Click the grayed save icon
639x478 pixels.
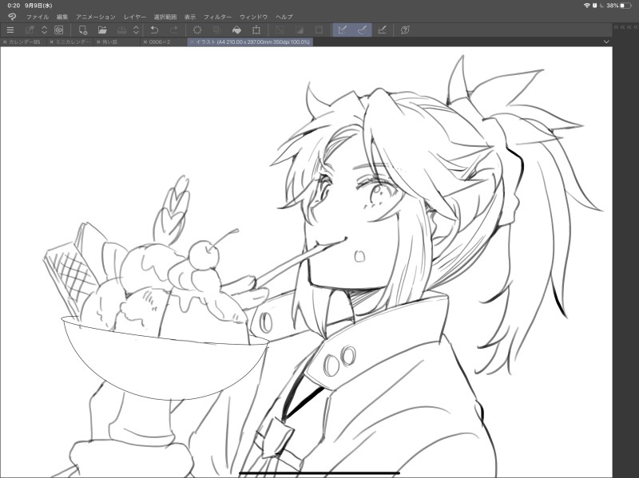click(122, 30)
